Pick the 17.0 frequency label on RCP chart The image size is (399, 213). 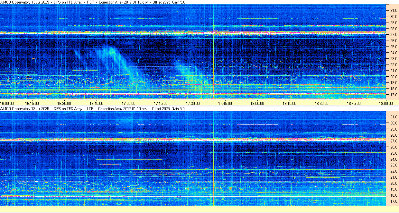coord(394,95)
